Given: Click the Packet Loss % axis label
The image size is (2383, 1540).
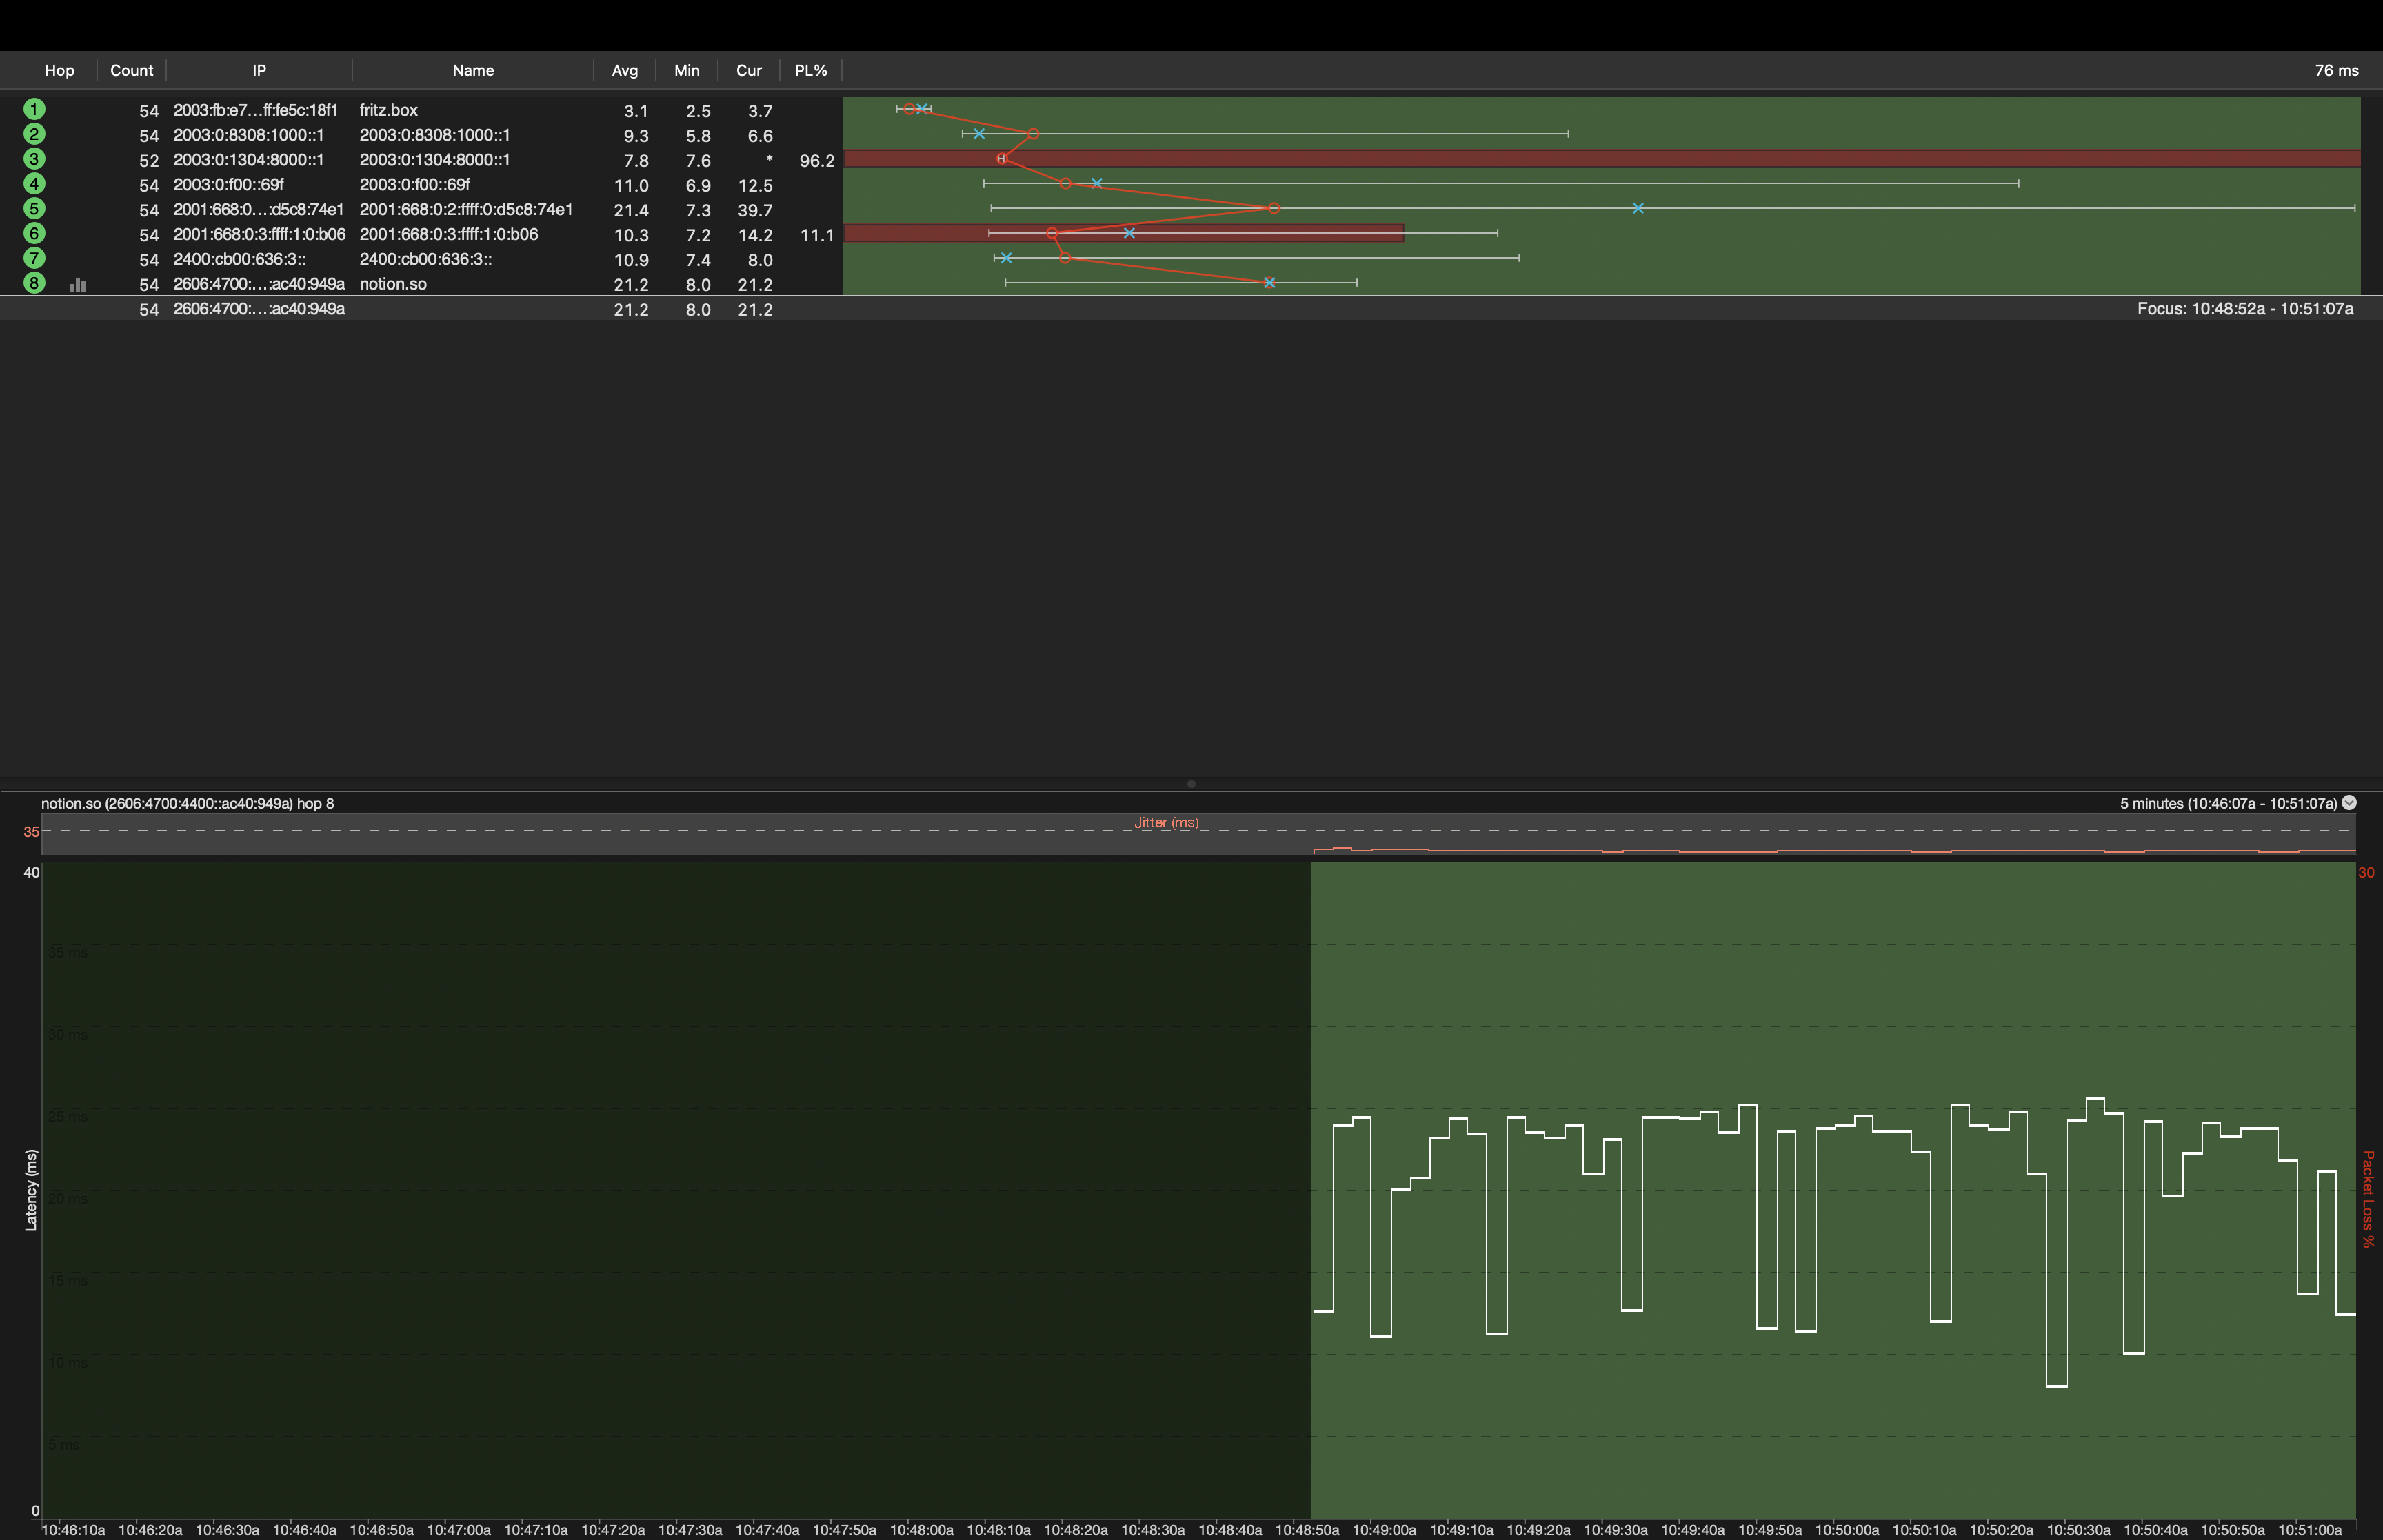Looking at the screenshot, I should pos(2367,1199).
